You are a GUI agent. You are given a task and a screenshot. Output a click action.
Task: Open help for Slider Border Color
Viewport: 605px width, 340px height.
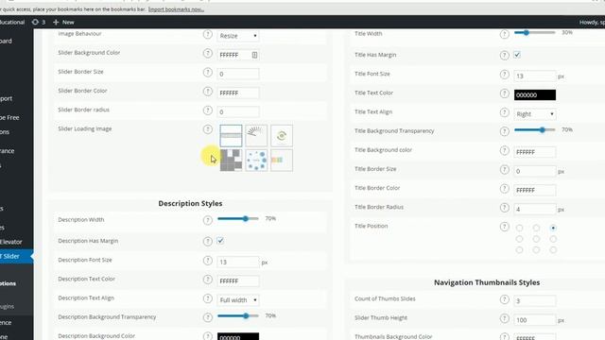[208, 92]
